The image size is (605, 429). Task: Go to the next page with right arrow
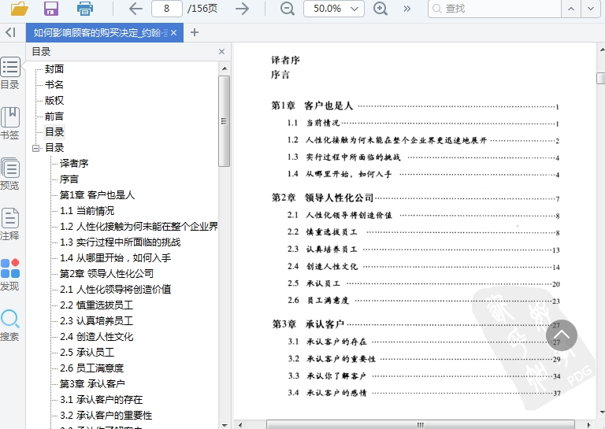[242, 9]
